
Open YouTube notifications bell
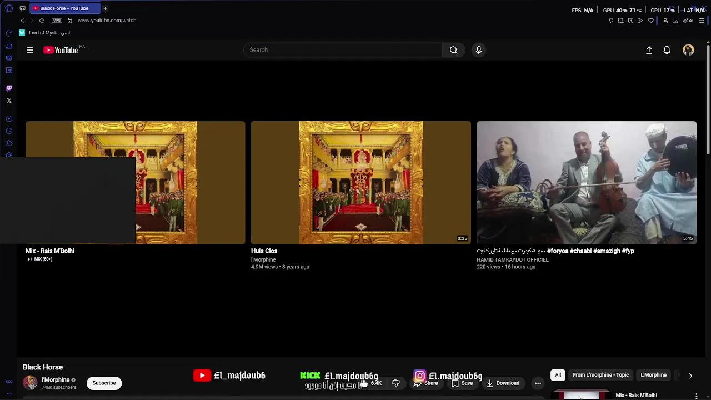tap(667, 50)
